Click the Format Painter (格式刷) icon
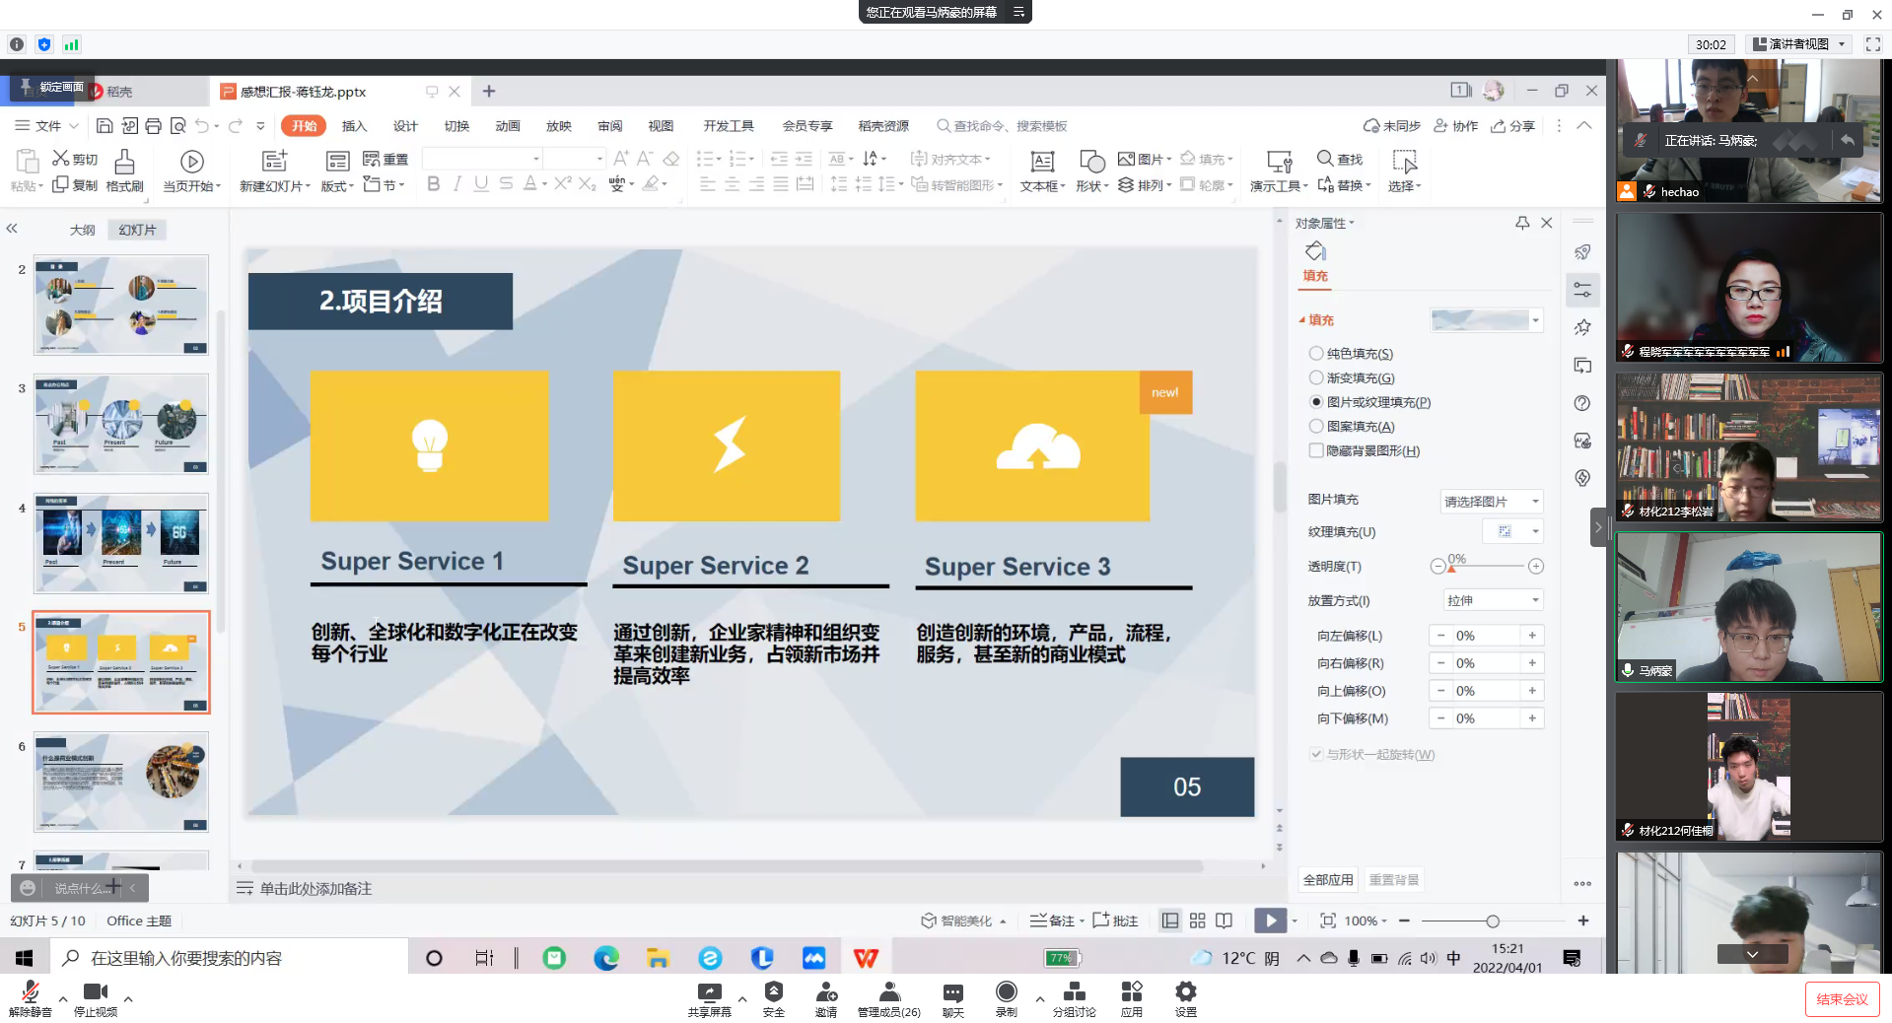This screenshot has height=1023, width=1892. coord(124,162)
